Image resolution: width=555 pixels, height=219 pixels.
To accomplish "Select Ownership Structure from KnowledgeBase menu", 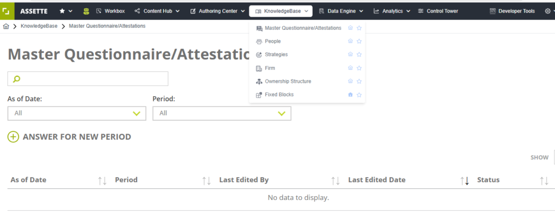I will click(287, 81).
